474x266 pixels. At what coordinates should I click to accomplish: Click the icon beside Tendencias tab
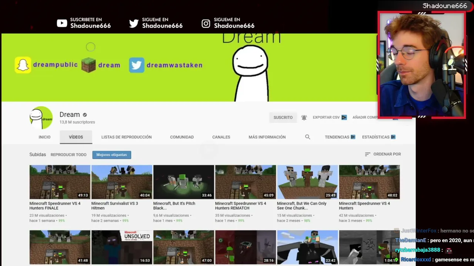coord(353,137)
